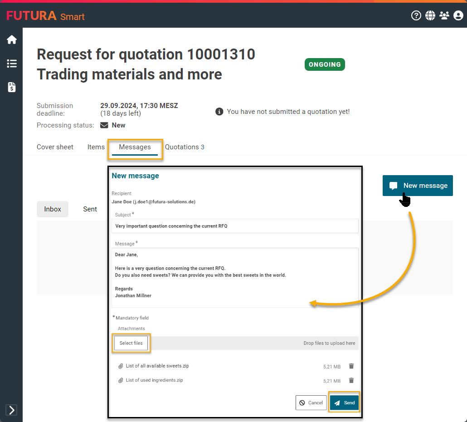
Task: Click the New message button
Action: coord(418,186)
